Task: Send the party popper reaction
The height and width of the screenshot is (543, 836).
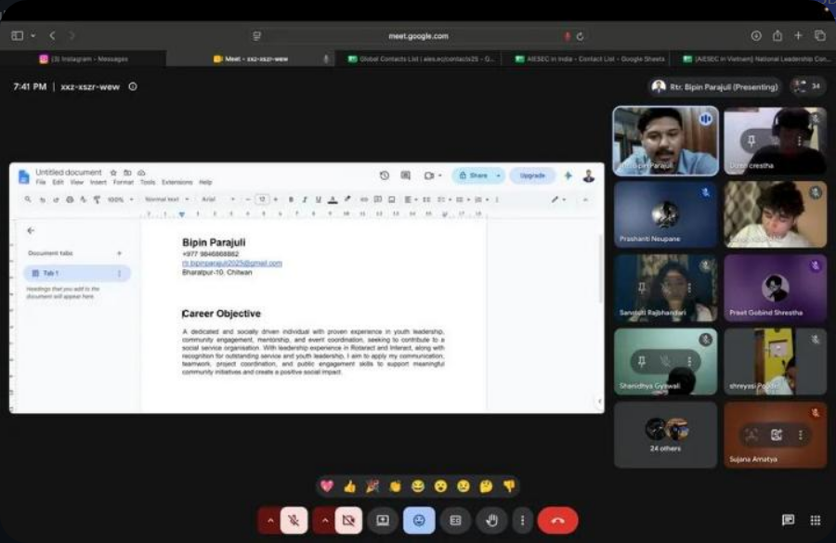Action: pyautogui.click(x=372, y=486)
